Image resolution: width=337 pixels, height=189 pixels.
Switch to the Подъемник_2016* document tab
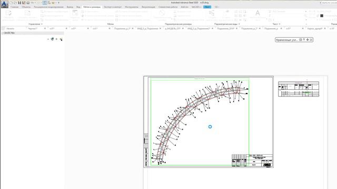pyautogui.click(x=225, y=28)
